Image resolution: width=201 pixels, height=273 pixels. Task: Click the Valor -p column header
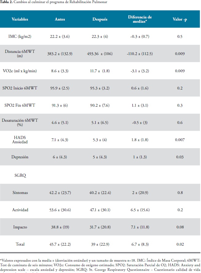(180, 19)
